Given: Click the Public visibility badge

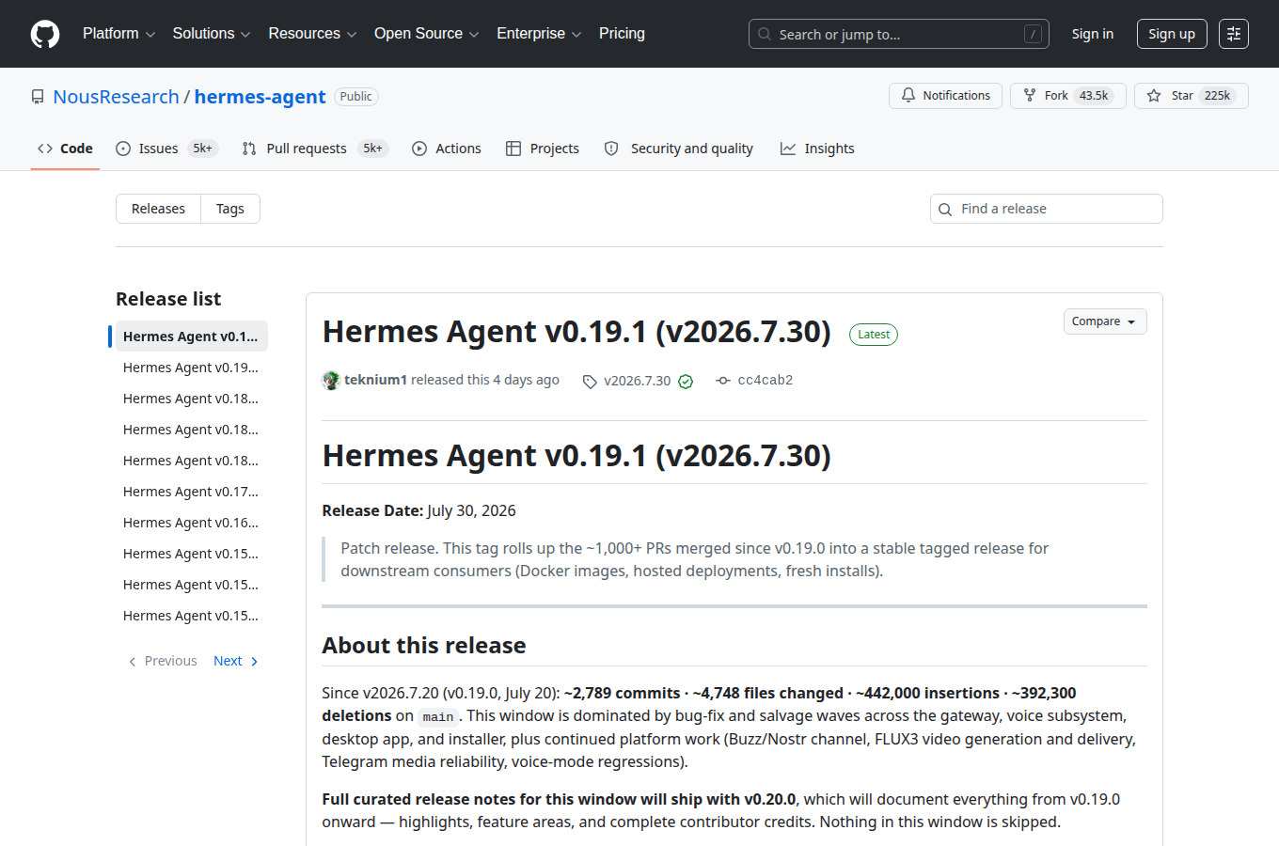Looking at the screenshot, I should pyautogui.click(x=356, y=97).
